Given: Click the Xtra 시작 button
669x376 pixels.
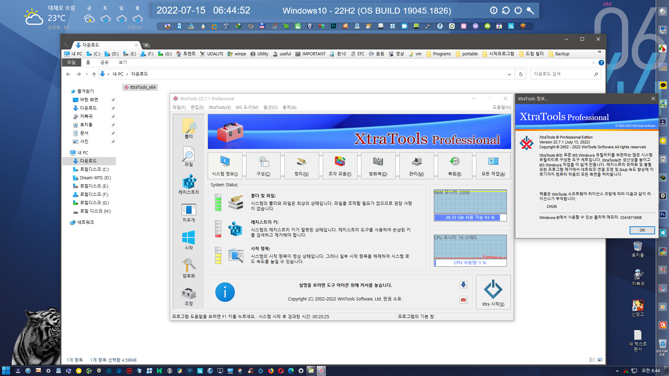Looking at the screenshot, I should click(493, 292).
